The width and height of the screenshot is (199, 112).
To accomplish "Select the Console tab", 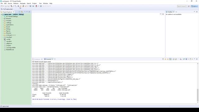I will click(x=49, y=59).
